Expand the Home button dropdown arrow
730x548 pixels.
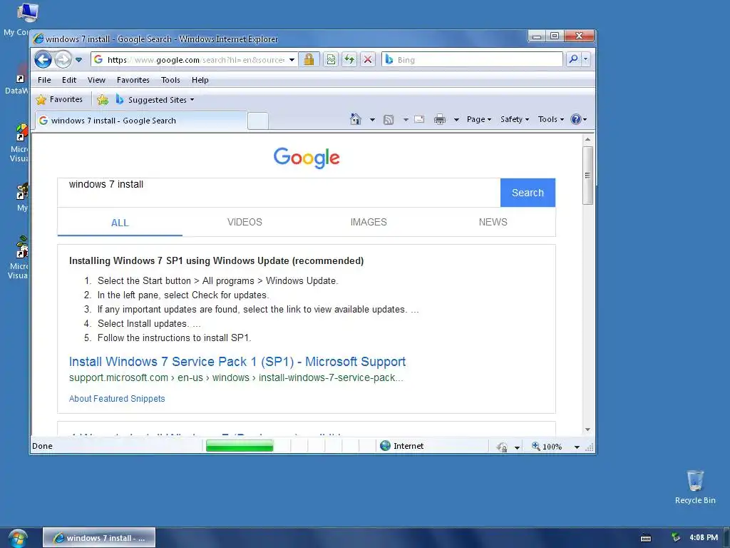click(372, 120)
